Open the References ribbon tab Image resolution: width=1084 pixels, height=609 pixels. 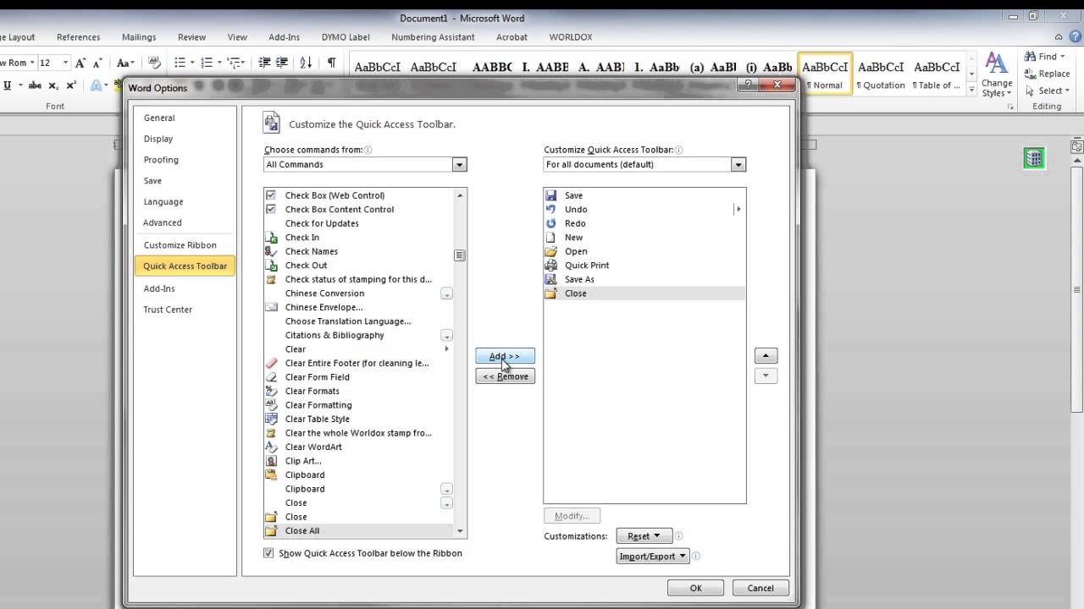coord(78,37)
